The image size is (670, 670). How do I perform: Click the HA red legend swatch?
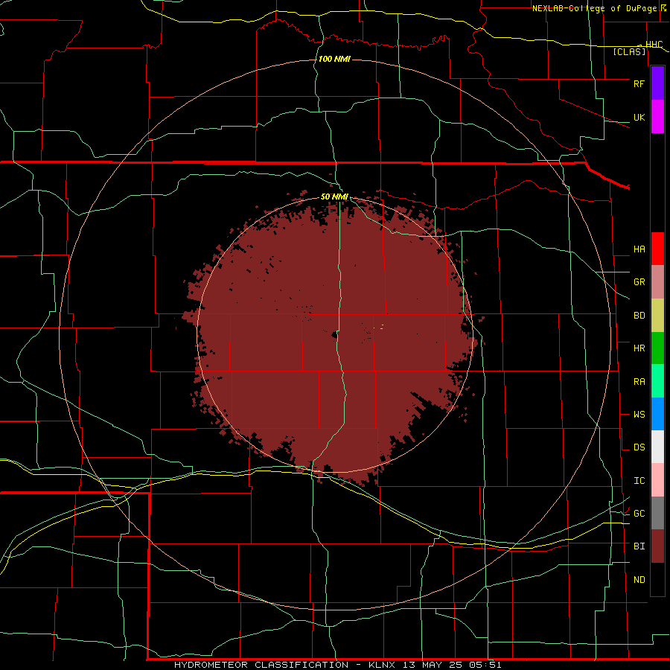657,249
